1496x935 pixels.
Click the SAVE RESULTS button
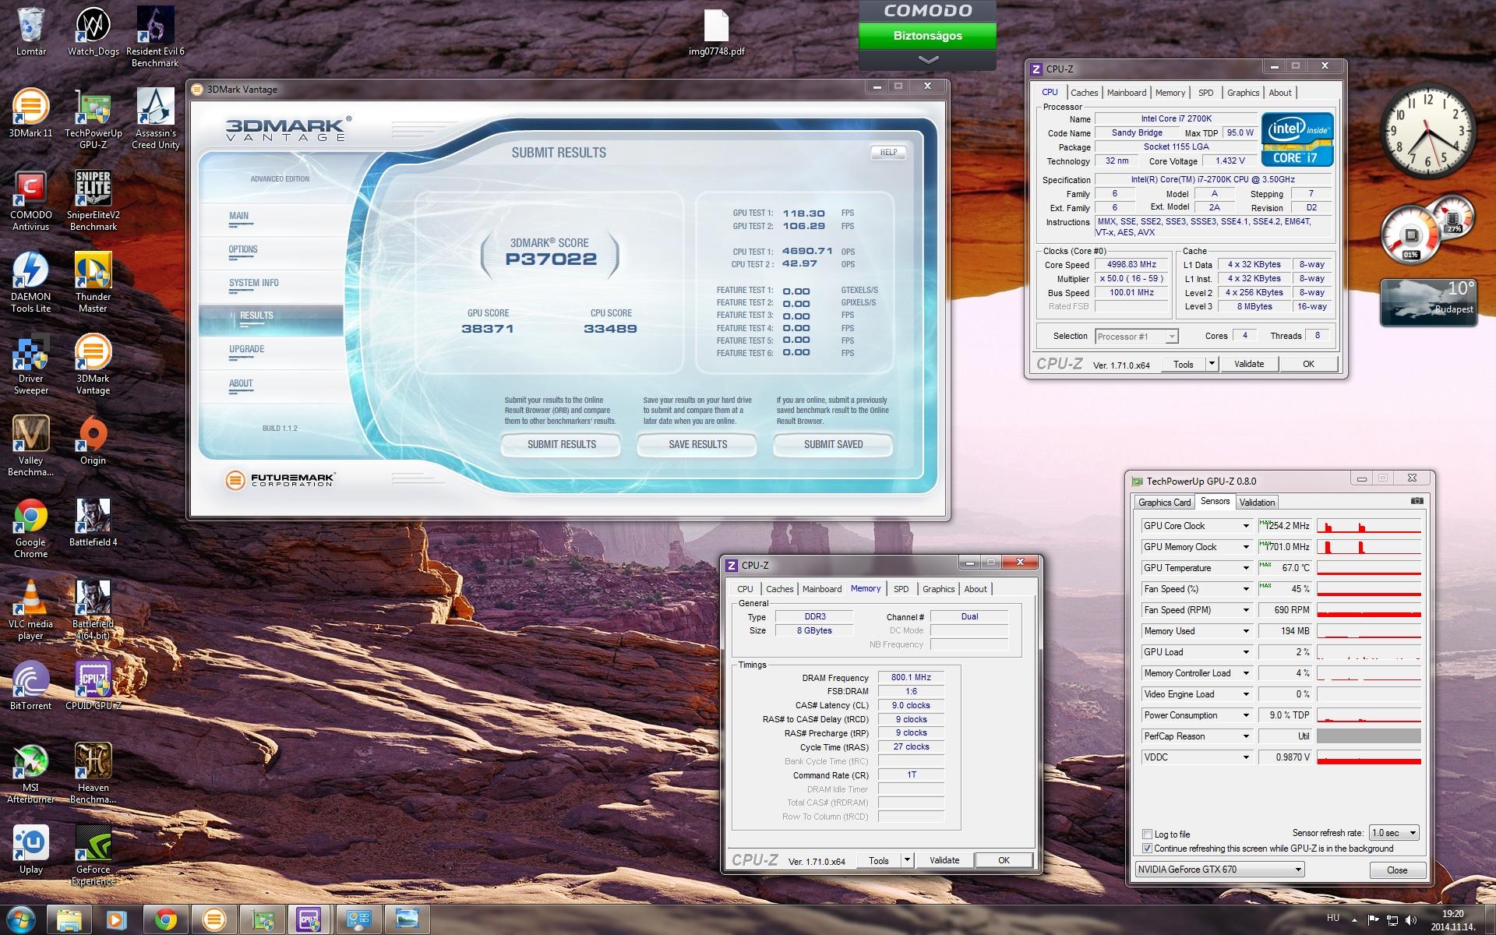pyautogui.click(x=697, y=444)
